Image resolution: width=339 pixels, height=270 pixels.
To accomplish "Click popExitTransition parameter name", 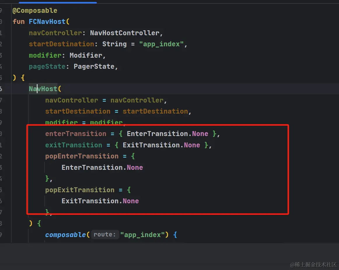I will [80, 190].
